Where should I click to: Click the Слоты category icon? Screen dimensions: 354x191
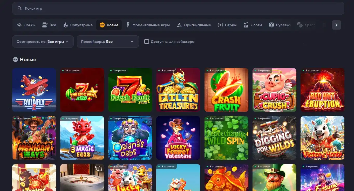tap(245, 25)
